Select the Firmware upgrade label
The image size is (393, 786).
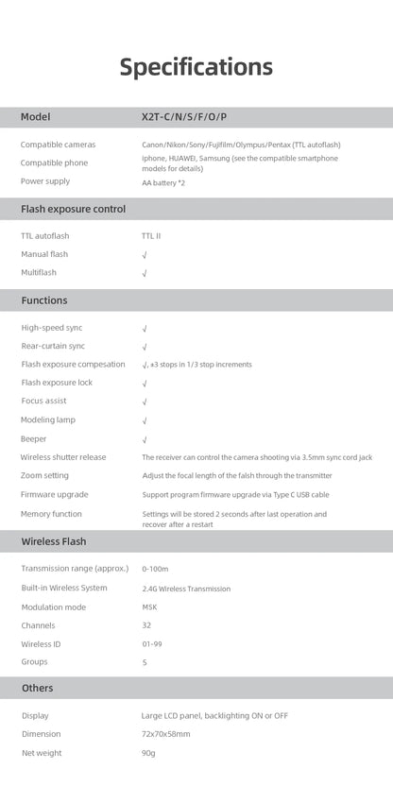(x=54, y=495)
